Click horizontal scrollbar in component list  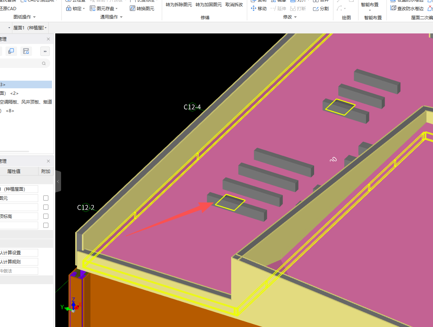point(14,152)
